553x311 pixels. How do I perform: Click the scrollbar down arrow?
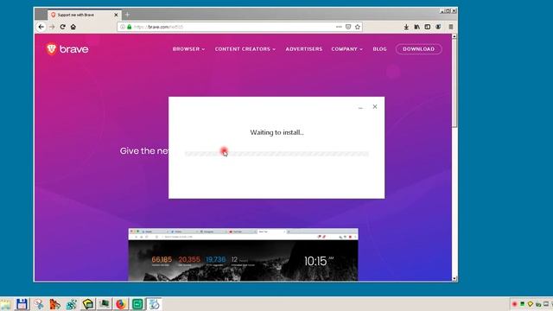(x=454, y=278)
